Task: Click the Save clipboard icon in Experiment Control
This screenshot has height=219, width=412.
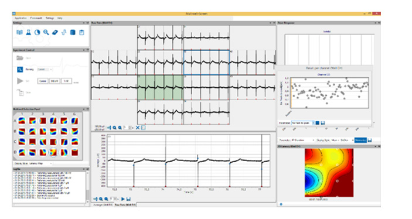Action: [21, 93]
